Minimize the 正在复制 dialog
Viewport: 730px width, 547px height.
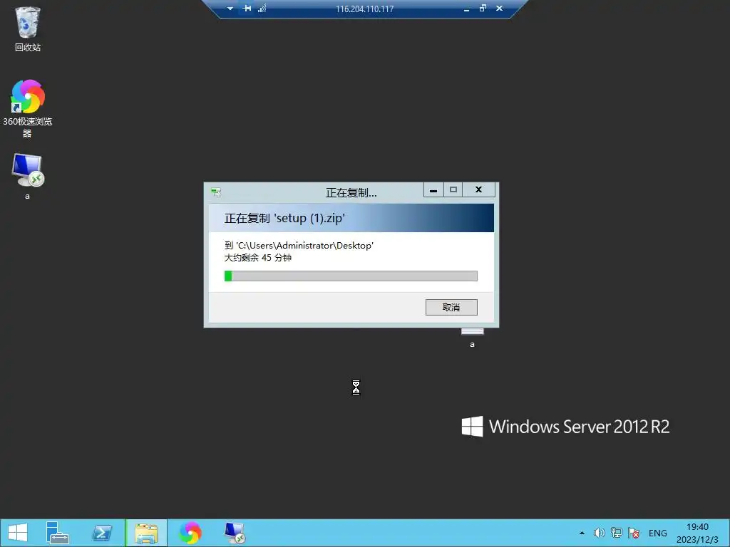coord(433,189)
